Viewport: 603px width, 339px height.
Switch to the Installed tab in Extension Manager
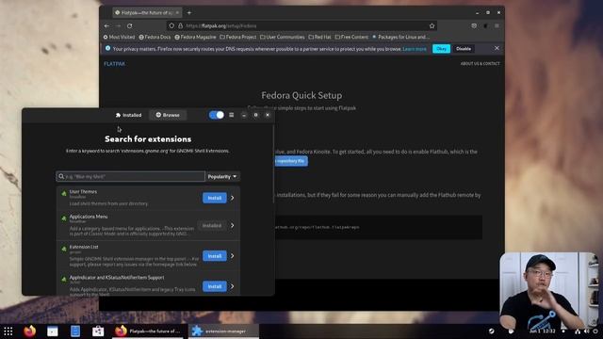(128, 115)
